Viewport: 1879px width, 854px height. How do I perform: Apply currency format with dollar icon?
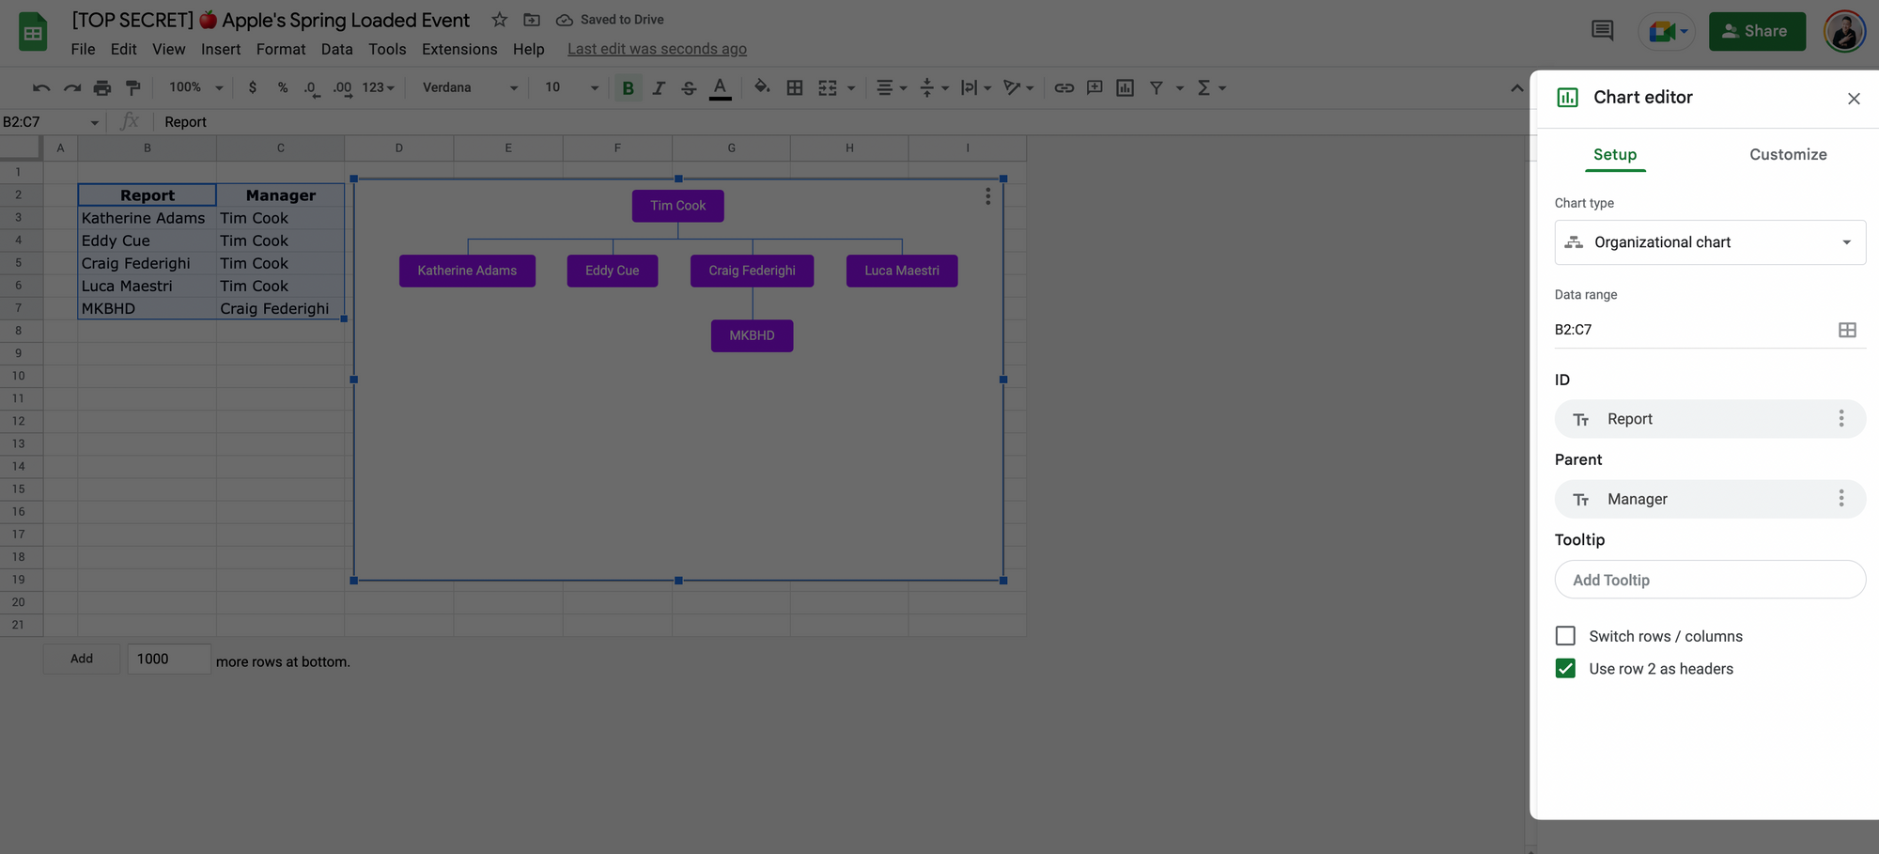[252, 87]
